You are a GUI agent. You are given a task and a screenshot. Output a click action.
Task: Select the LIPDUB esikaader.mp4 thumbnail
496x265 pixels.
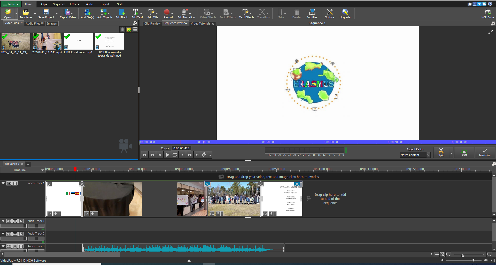coord(78,42)
